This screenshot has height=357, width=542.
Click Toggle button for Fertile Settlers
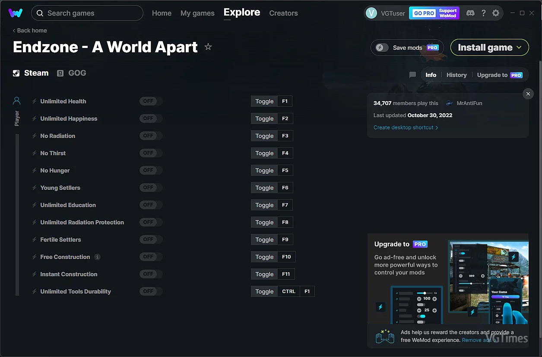pos(264,239)
